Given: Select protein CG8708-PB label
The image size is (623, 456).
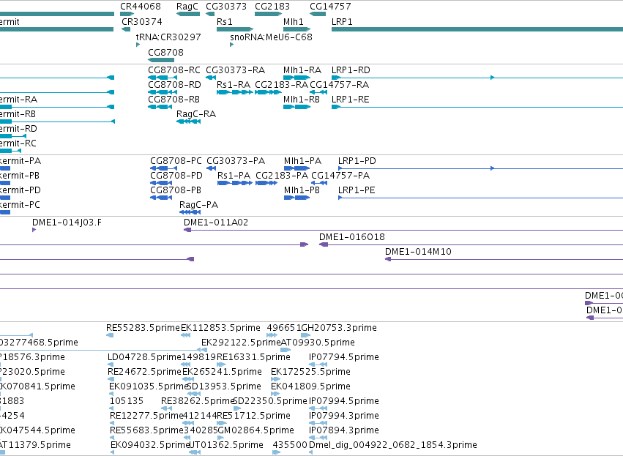Looking at the screenshot, I should [176, 190].
